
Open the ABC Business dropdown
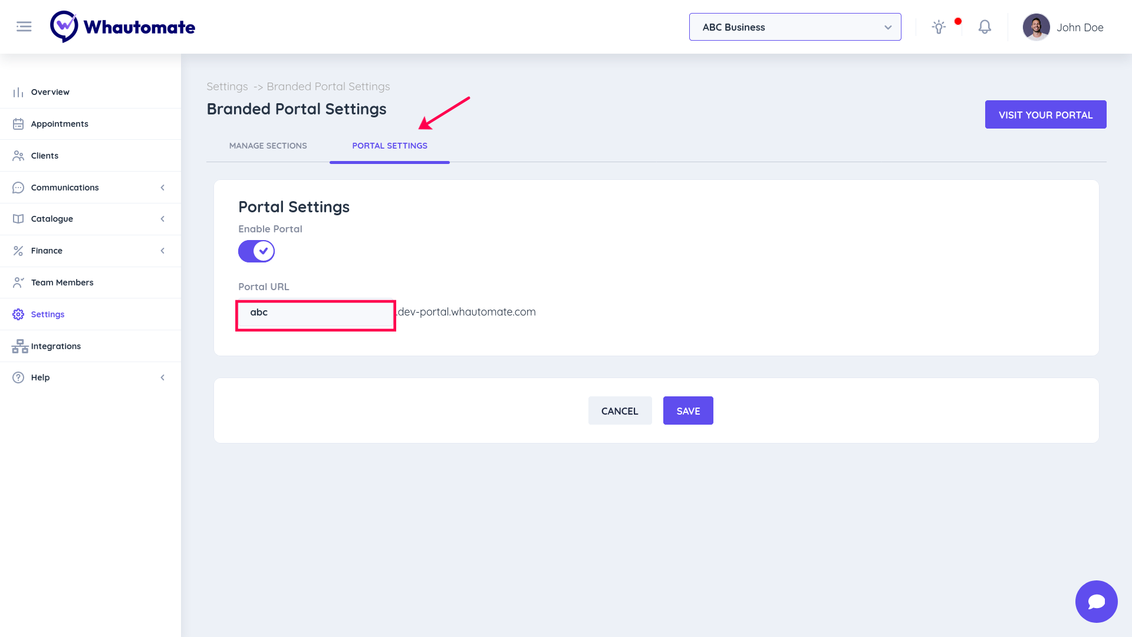point(795,27)
